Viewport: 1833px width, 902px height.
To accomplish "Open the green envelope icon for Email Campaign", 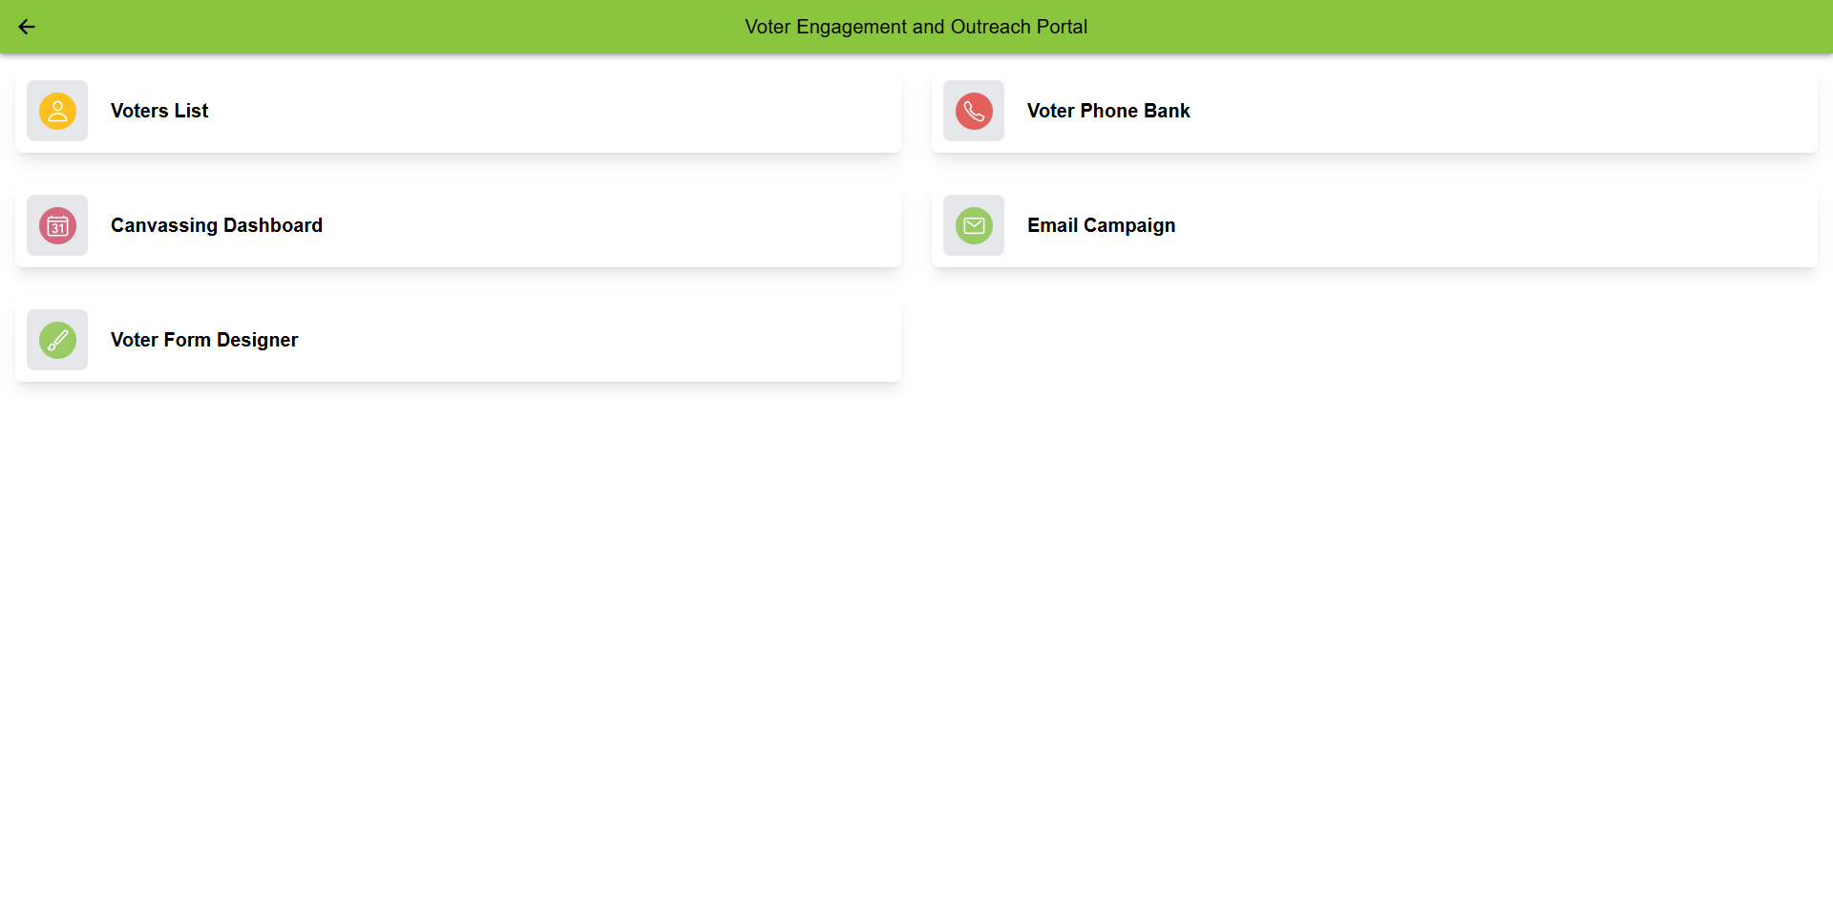I will point(974,225).
